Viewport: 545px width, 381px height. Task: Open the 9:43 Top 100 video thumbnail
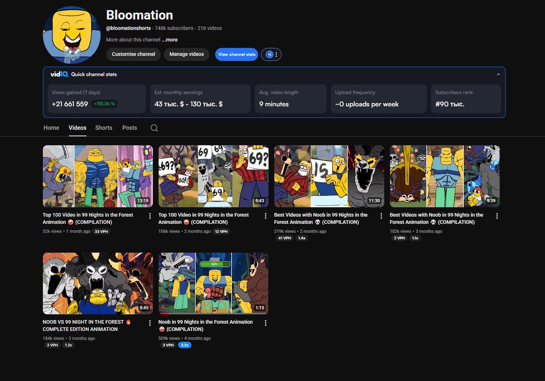pos(213,176)
